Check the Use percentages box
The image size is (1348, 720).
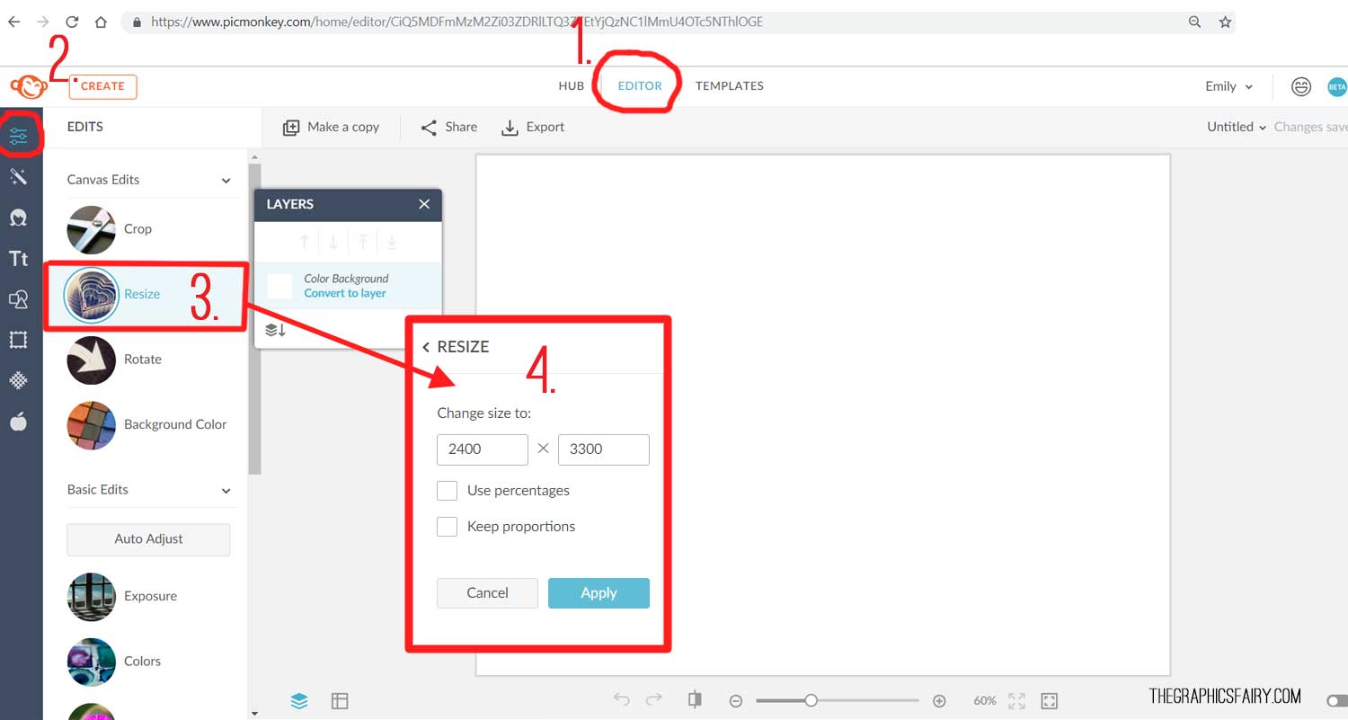(448, 491)
